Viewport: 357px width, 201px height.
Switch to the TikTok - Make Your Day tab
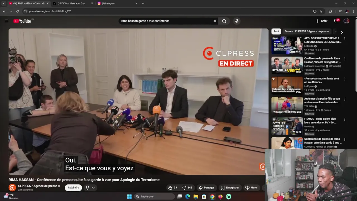[x=71, y=3]
